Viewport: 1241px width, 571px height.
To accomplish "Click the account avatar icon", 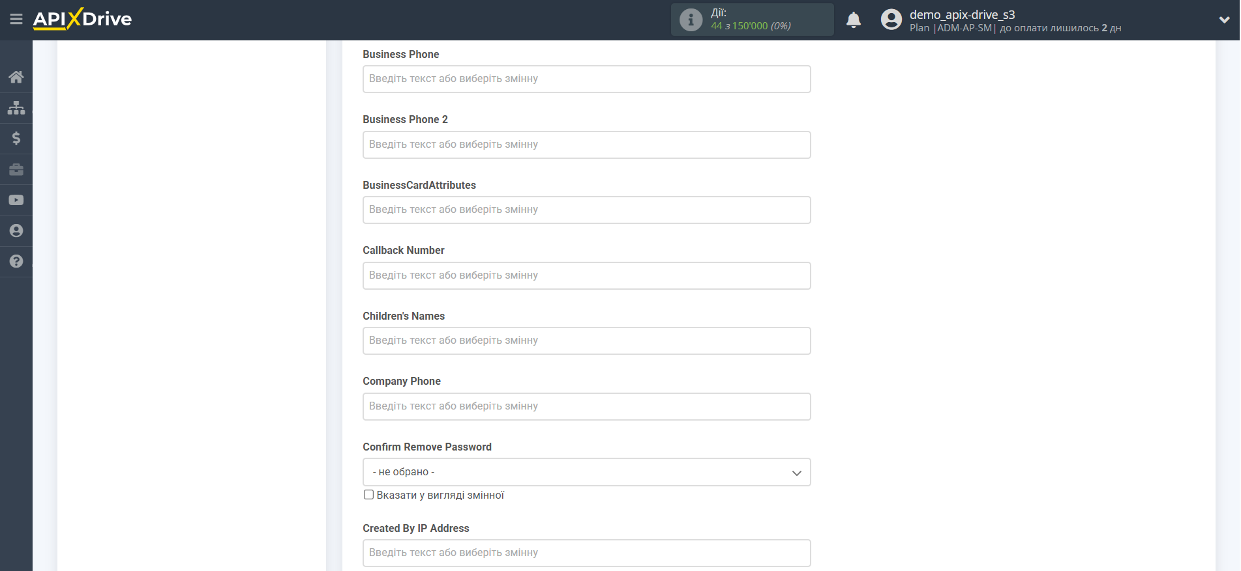I will pyautogui.click(x=891, y=20).
